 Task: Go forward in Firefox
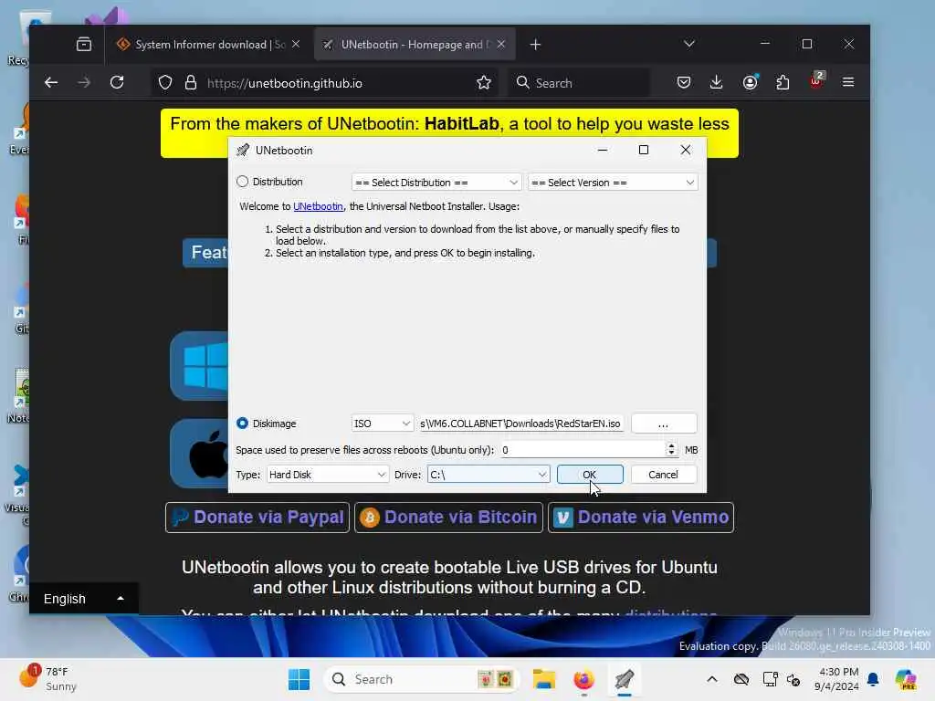click(84, 83)
